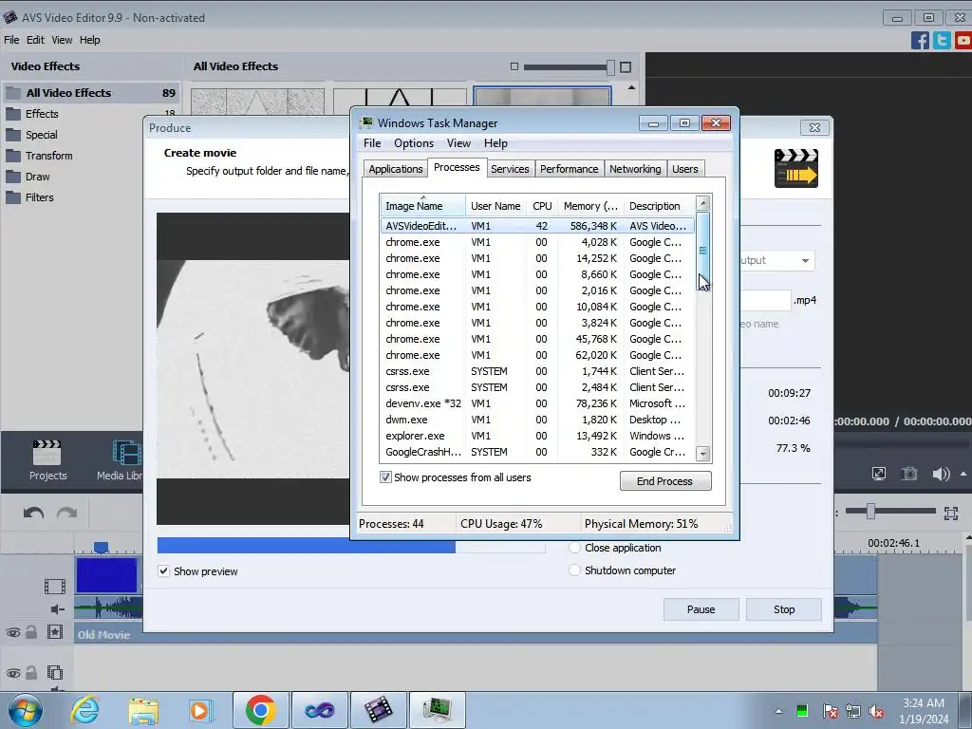Viewport: 972px width, 729px height.
Task: Toggle visibility eye on lower overlay track
Action: coord(13,673)
